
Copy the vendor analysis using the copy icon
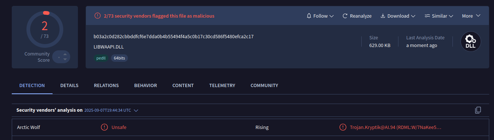click(478, 110)
